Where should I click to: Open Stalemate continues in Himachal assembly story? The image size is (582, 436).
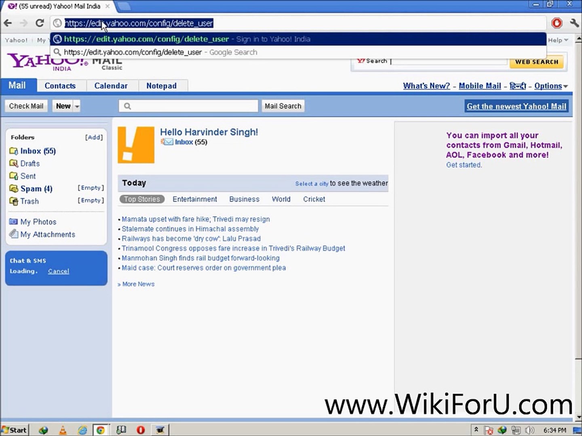tap(190, 229)
